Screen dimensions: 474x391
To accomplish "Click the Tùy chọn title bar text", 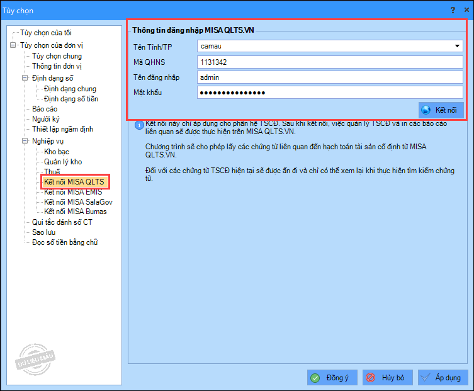I will [18, 11].
